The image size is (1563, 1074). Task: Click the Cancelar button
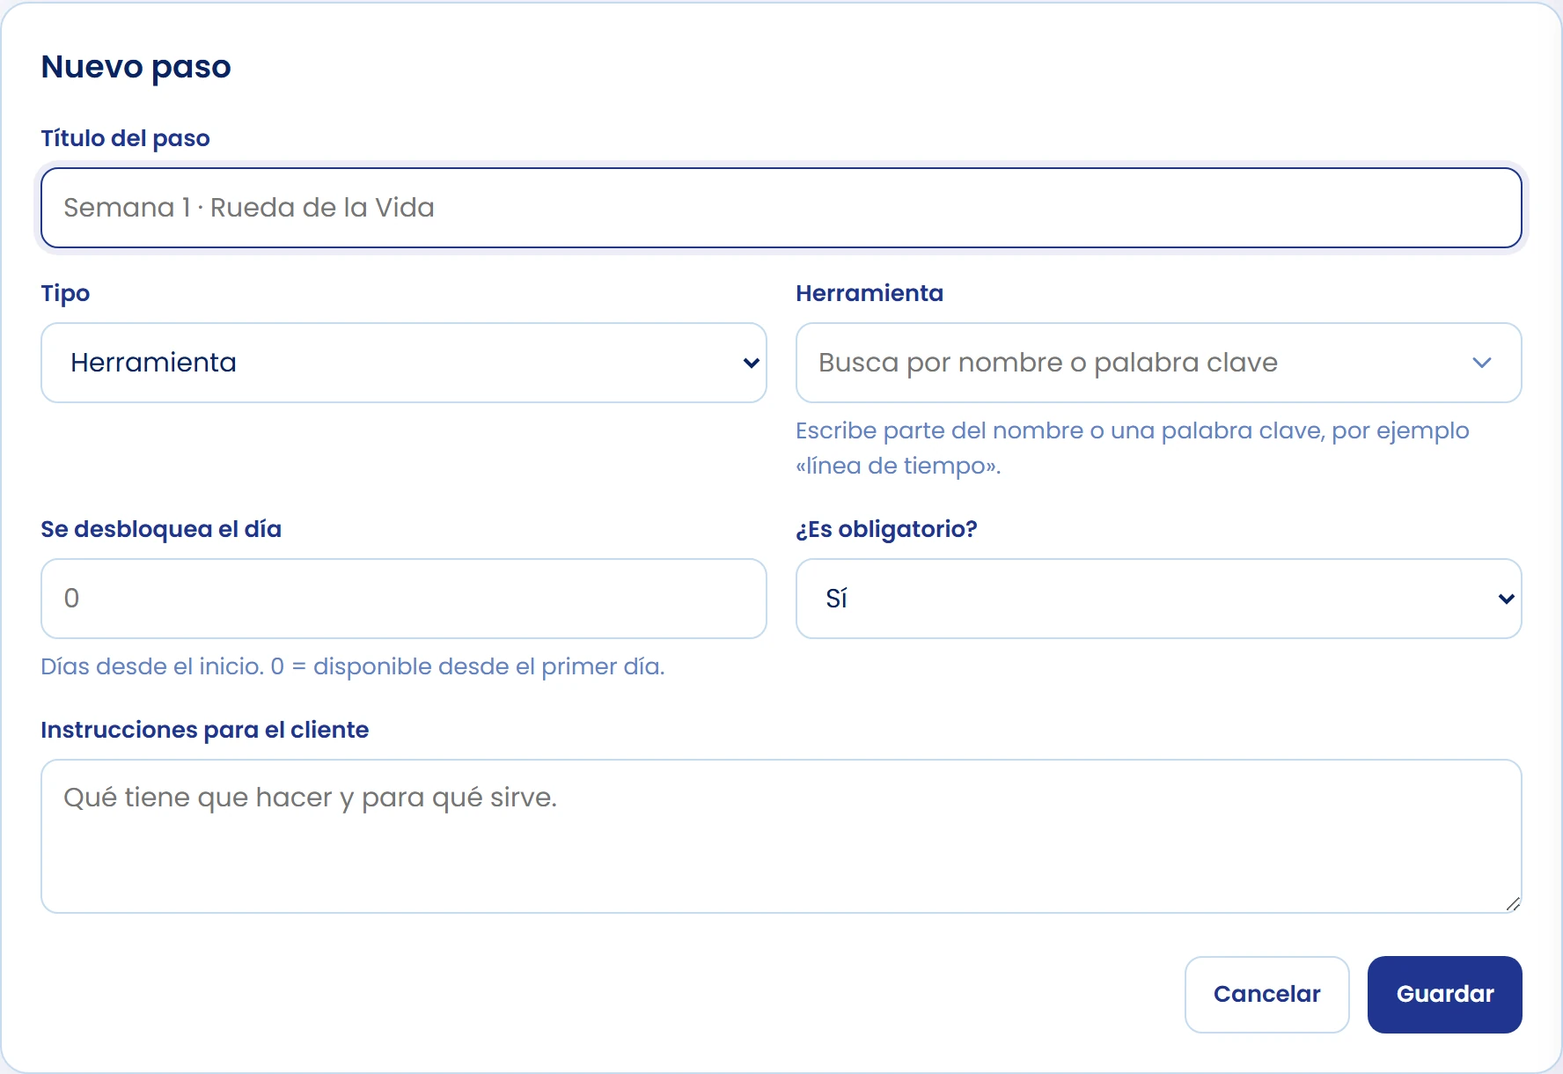click(1266, 995)
